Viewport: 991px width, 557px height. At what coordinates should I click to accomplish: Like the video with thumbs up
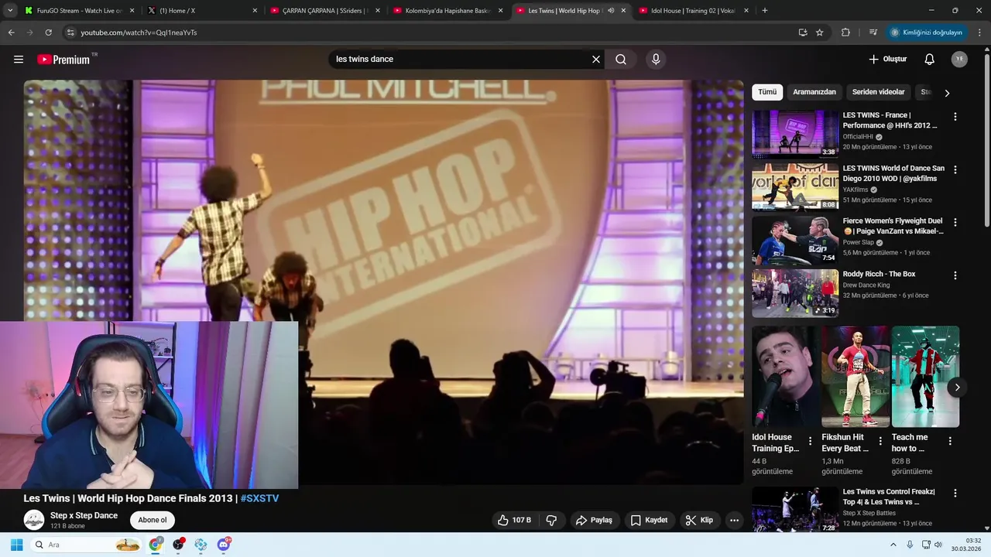[x=516, y=521]
